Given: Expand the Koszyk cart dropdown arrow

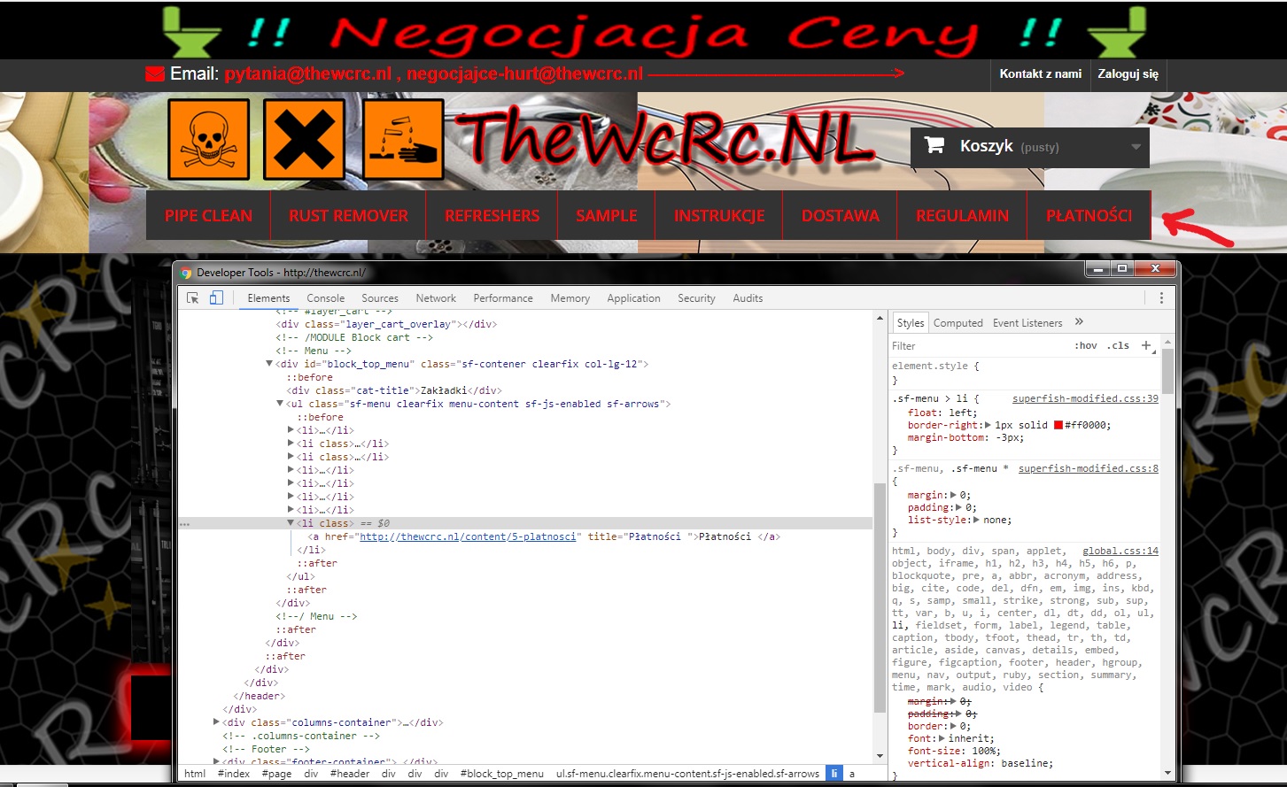Looking at the screenshot, I should (1136, 147).
